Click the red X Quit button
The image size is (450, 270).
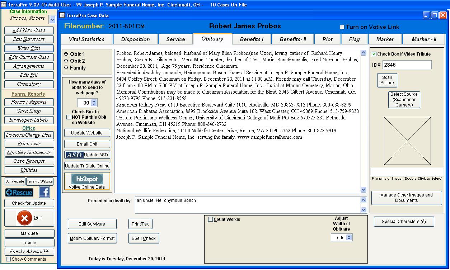pyautogui.click(x=29, y=218)
